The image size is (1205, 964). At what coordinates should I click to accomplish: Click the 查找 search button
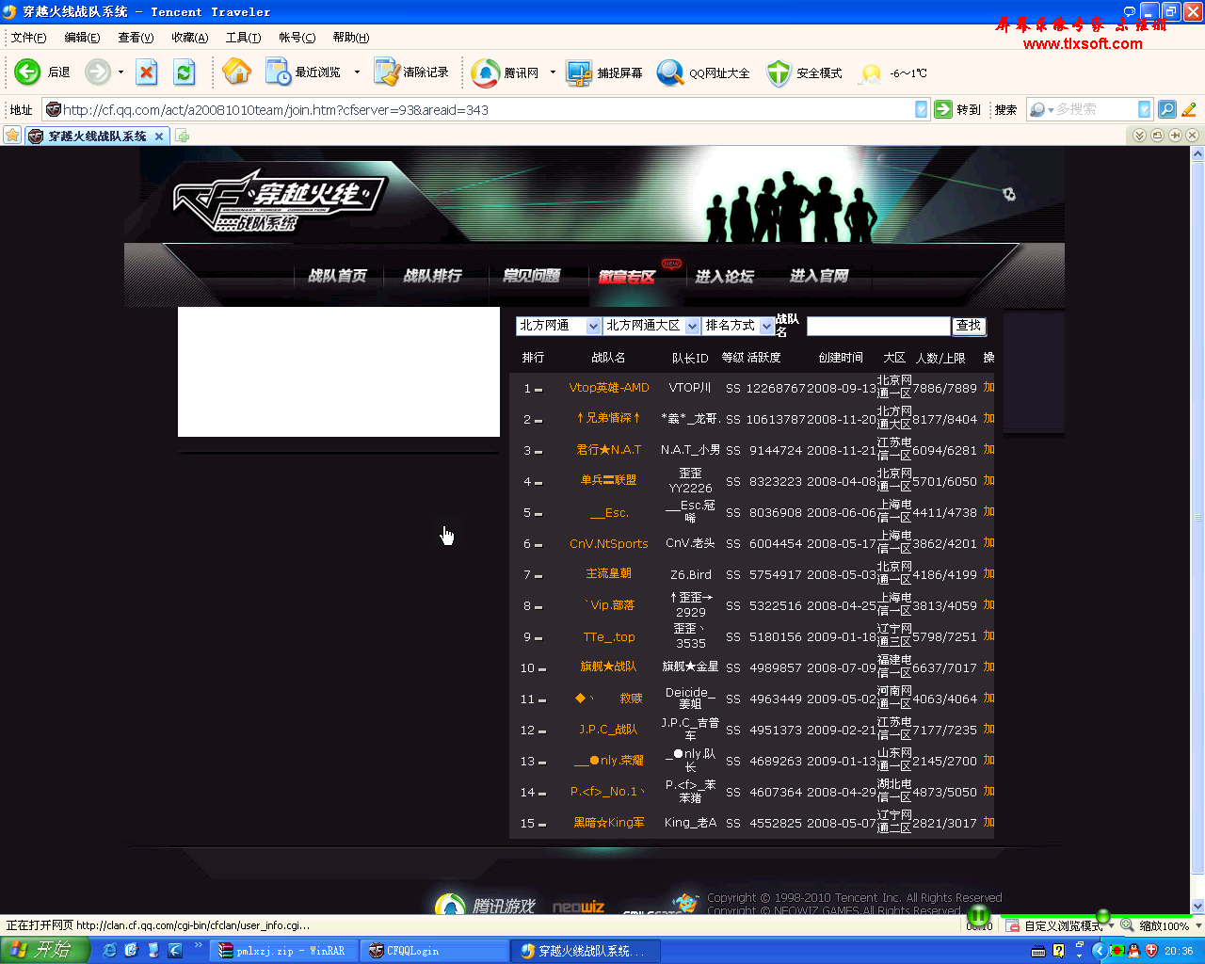point(969,326)
